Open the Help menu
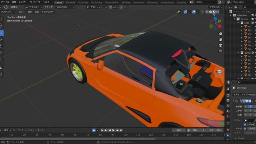The width and height of the screenshot is (256, 144). pos(46,2)
